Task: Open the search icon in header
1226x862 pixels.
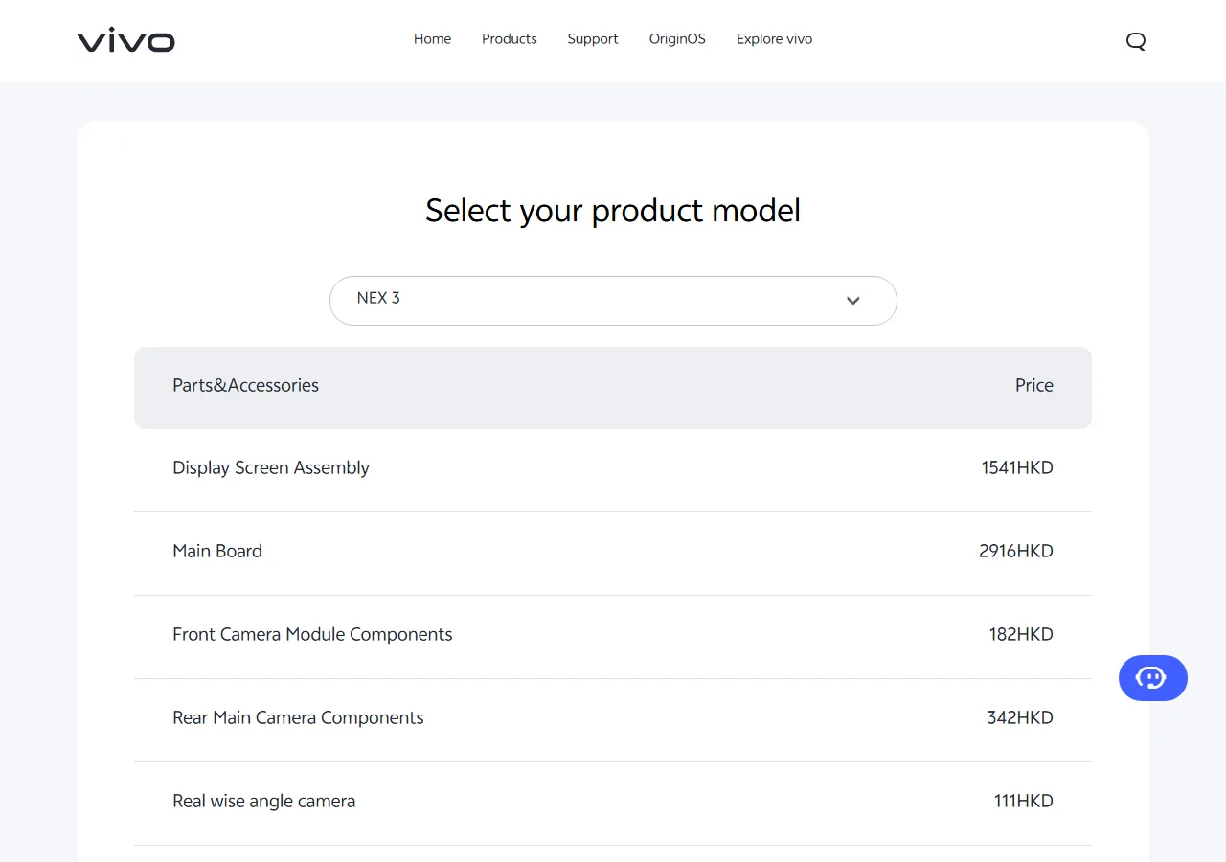Action: coord(1136,40)
